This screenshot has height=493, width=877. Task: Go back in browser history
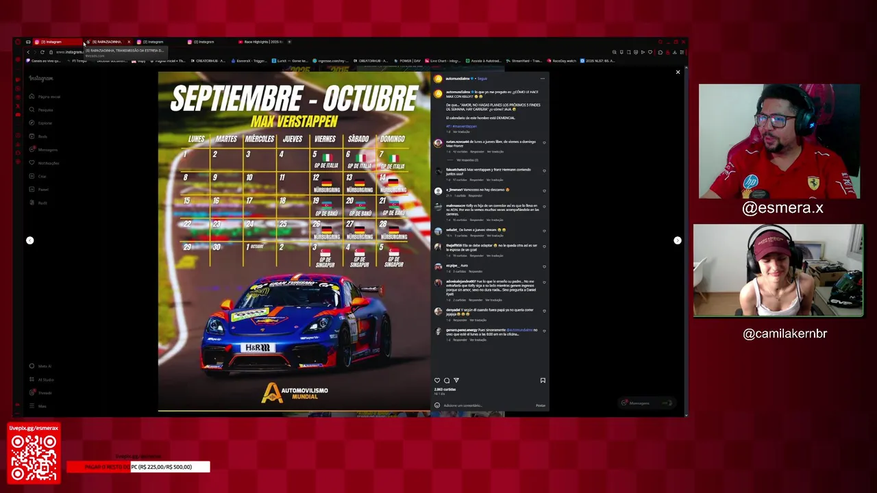28,52
